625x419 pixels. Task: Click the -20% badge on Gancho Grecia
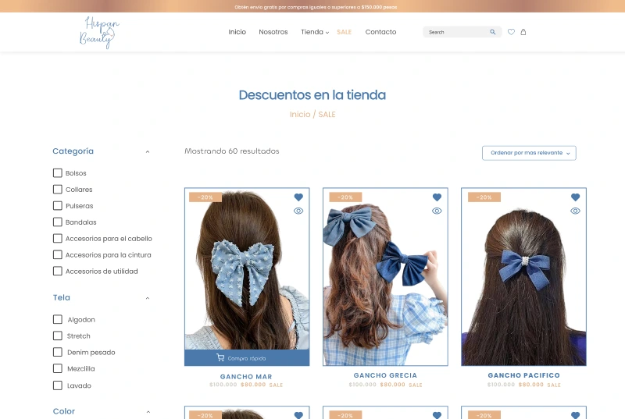coord(345,197)
